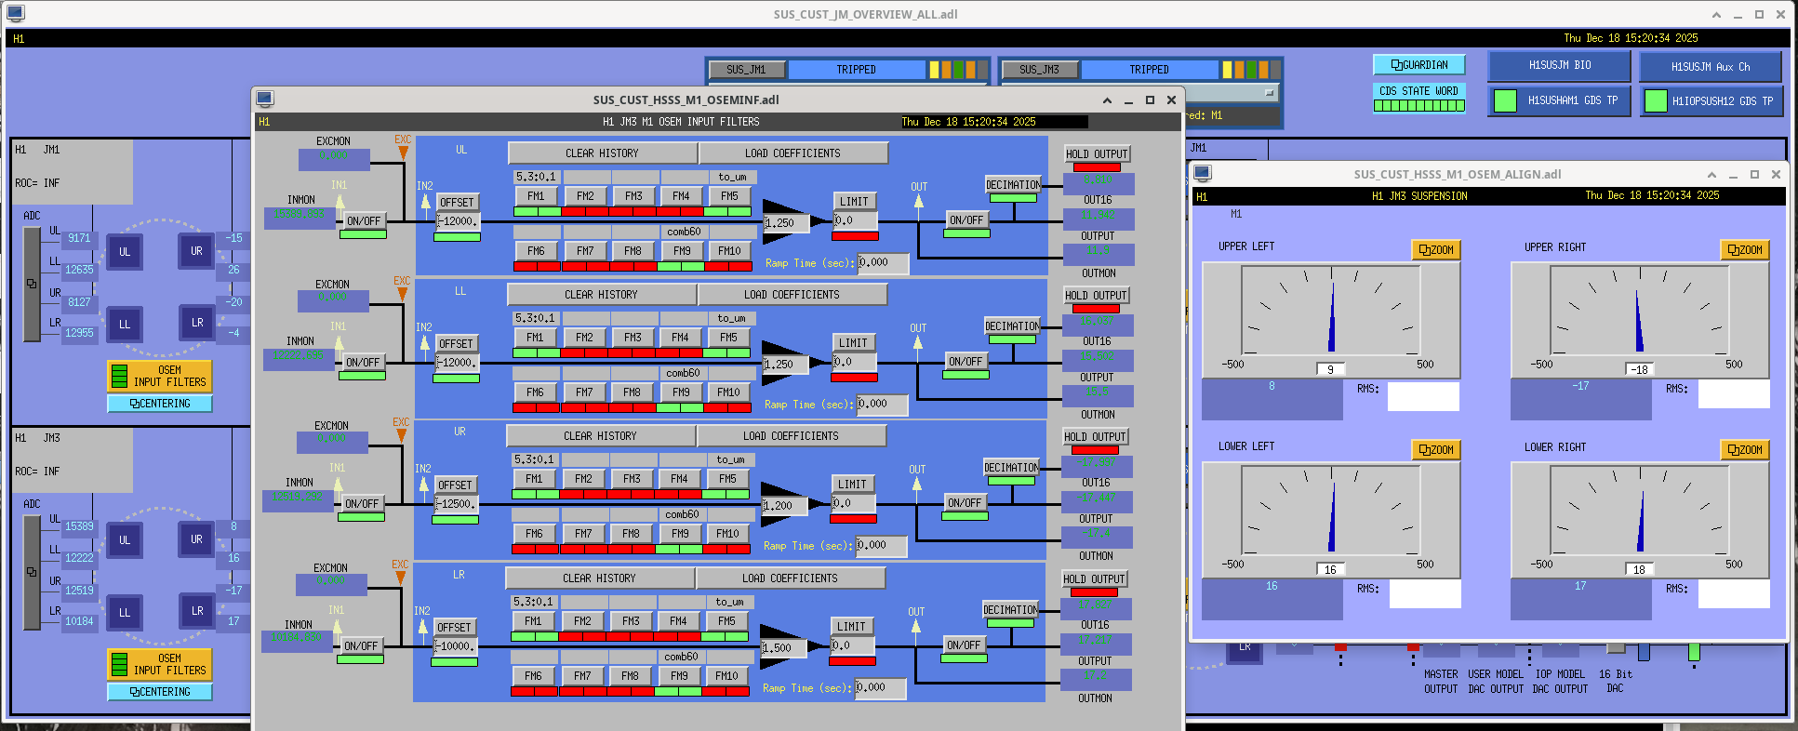This screenshot has width=1798, height=731.
Task: Toggle the UL input ON/OFF switch
Action: 364,221
